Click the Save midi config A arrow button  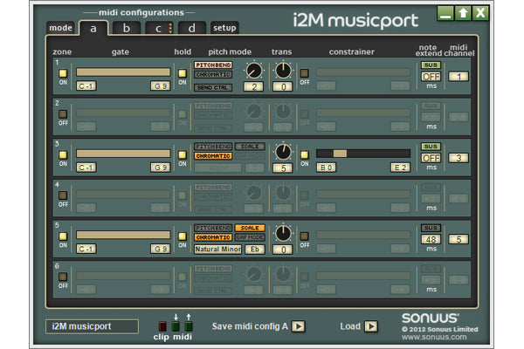click(x=299, y=326)
